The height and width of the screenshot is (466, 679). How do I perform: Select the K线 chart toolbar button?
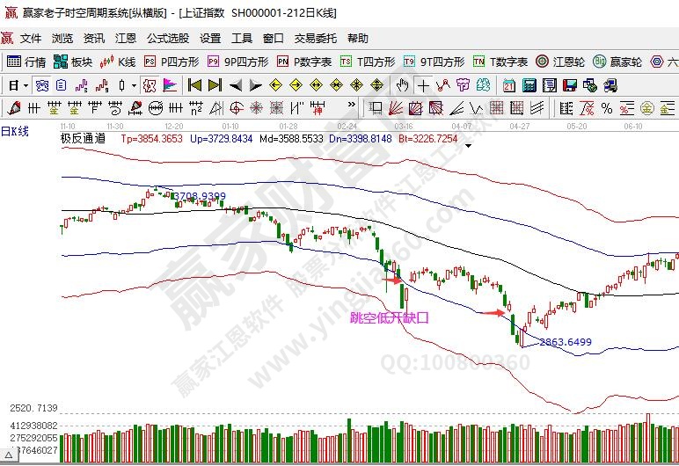click(118, 62)
